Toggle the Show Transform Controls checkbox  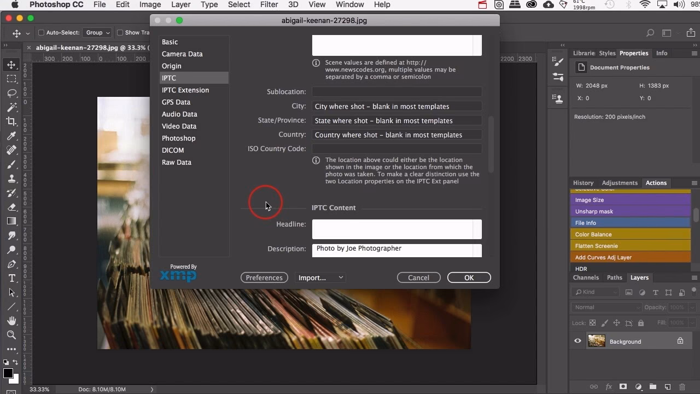pyautogui.click(x=120, y=33)
